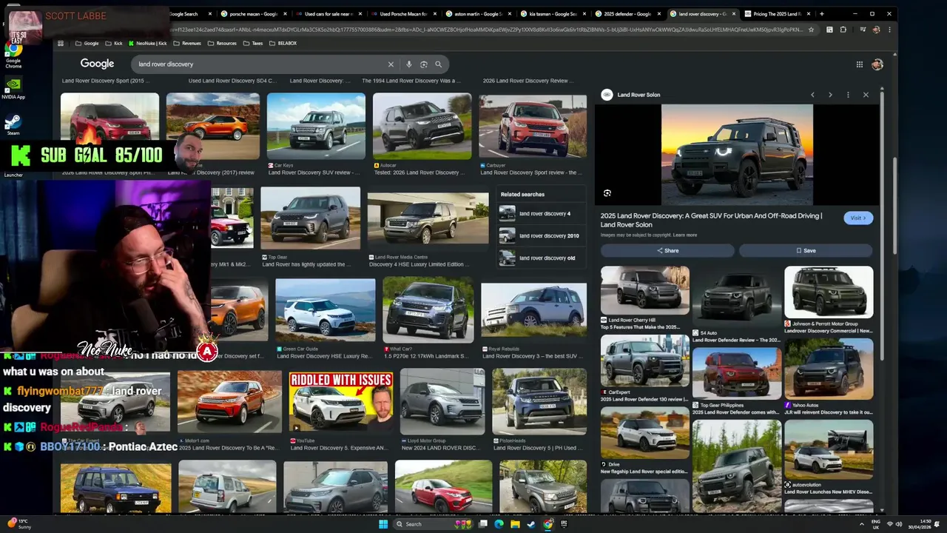The image size is (947, 533).
Task: Bookmark this page with the star icon
Action: pyautogui.click(x=811, y=30)
